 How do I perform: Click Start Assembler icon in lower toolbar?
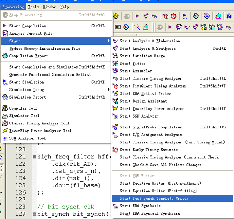pyautogui.click(x=220, y=27)
